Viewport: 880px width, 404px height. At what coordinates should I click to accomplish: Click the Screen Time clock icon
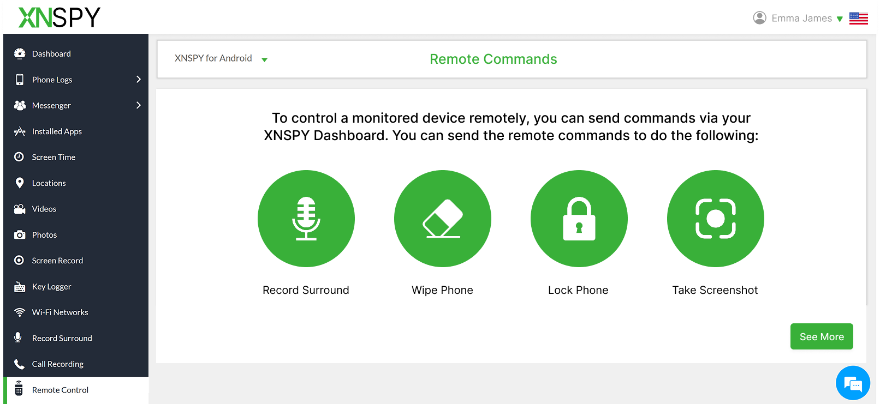pos(19,157)
